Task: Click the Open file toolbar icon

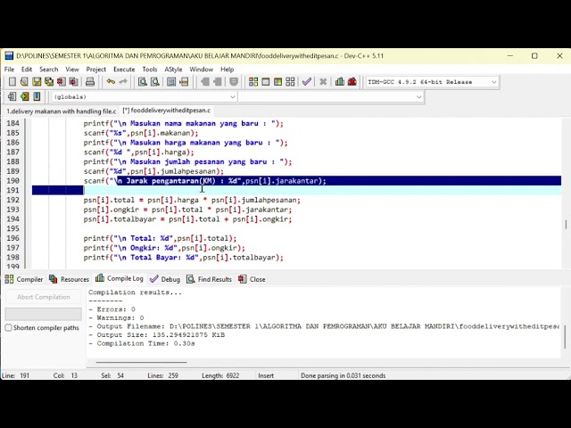Action: (x=24, y=82)
